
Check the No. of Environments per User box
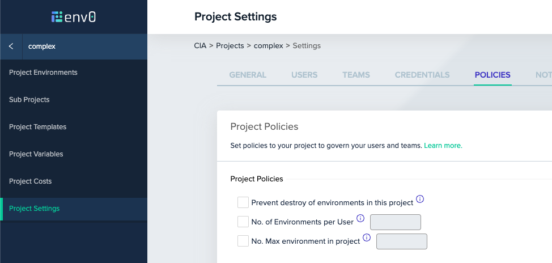[x=243, y=222]
